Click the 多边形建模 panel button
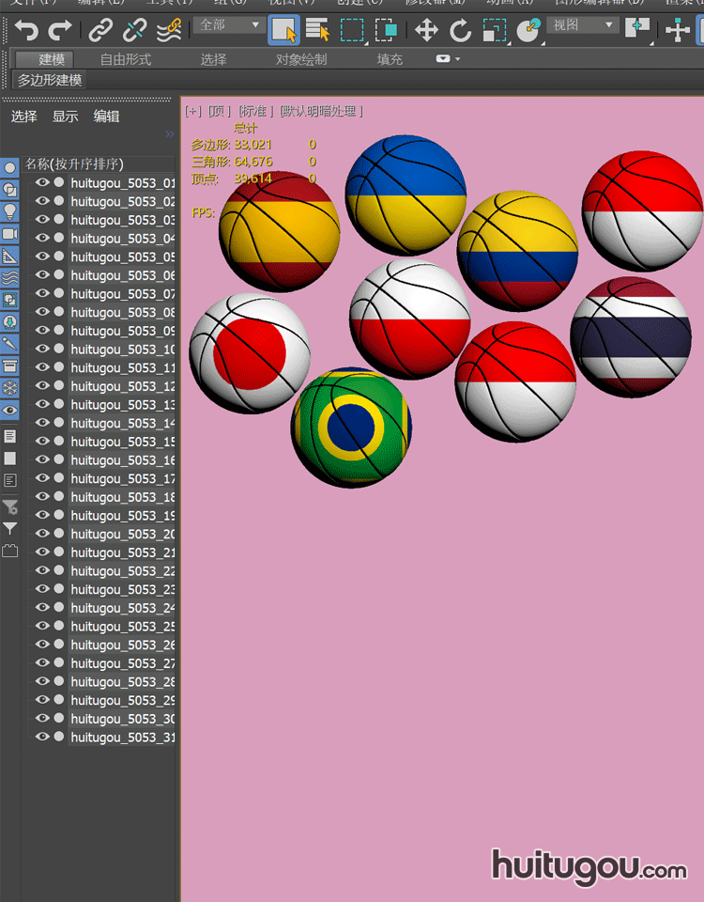 pos(50,81)
